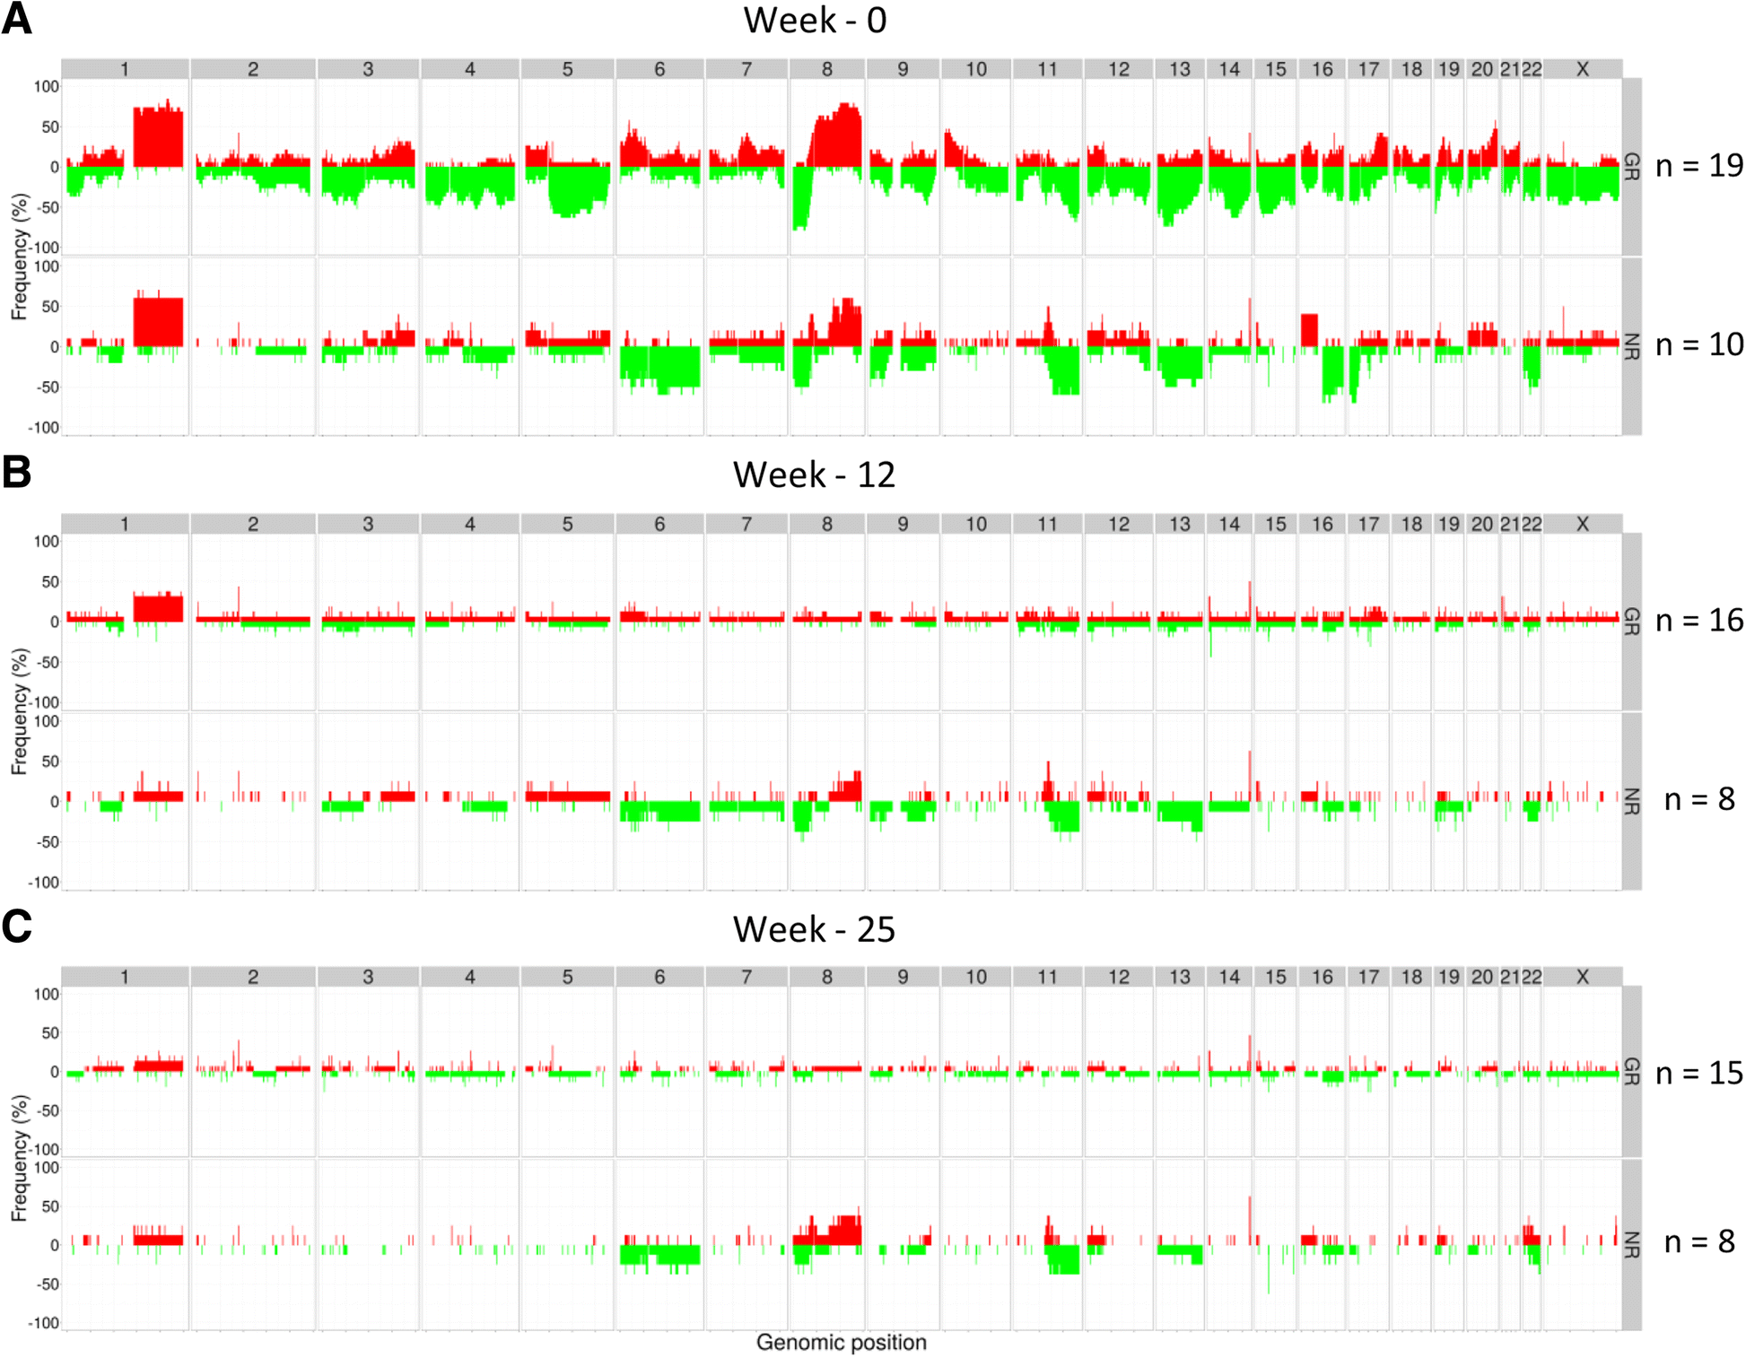The height and width of the screenshot is (1358, 1746).
Task: Click chromosome 6 header in Week - 12
Action: click(659, 524)
